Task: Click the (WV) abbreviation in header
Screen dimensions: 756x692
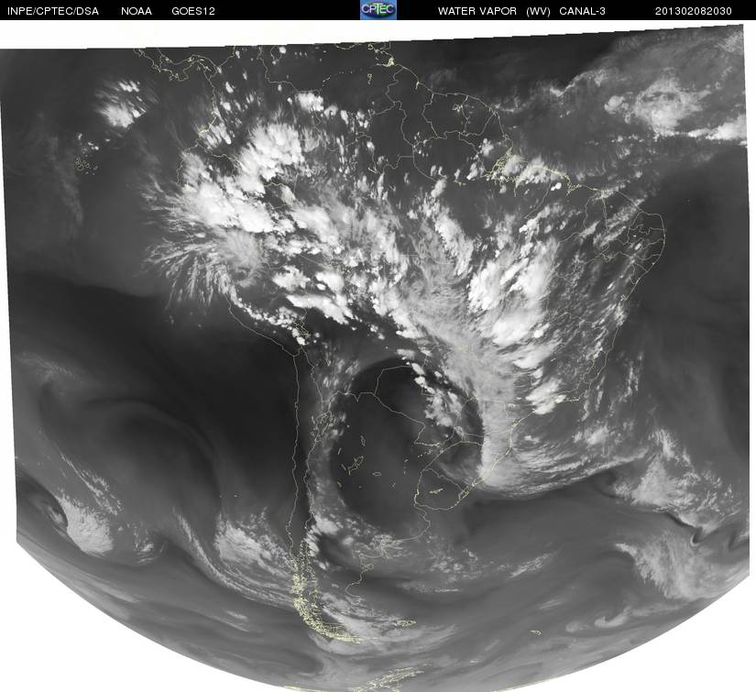Action: pyautogui.click(x=538, y=11)
